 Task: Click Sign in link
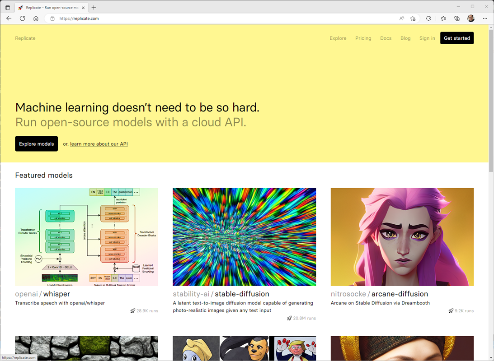(x=427, y=38)
